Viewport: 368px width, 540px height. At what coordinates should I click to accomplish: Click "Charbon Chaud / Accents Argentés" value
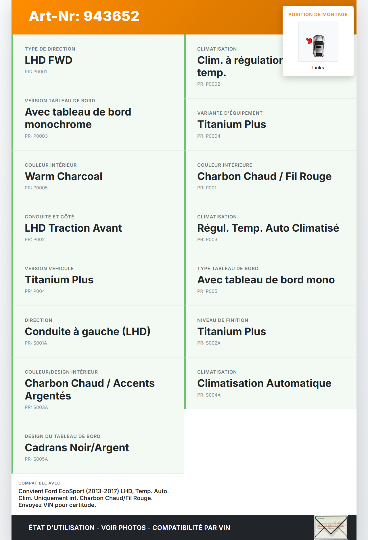89,389
